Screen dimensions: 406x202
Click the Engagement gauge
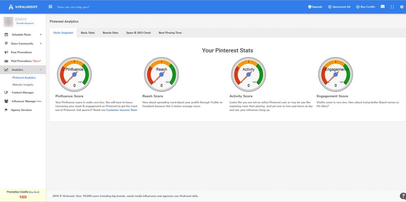(336, 74)
